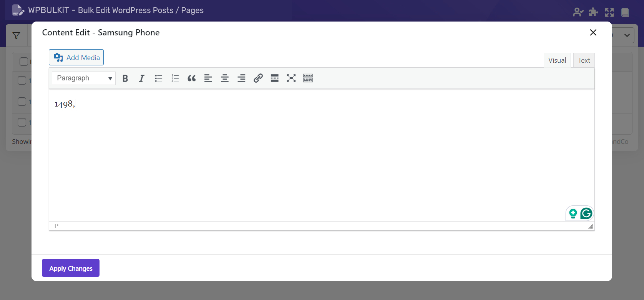Viewport: 644px width, 300px height.
Task: Toggle the editor toolbar
Action: (x=308, y=78)
